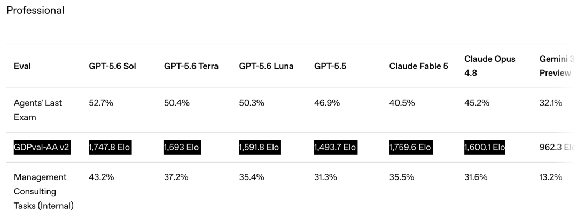Image resolution: width=577 pixels, height=219 pixels.
Task: Select Management Consulting Tasks (Internal) row label
Action: [x=43, y=191]
